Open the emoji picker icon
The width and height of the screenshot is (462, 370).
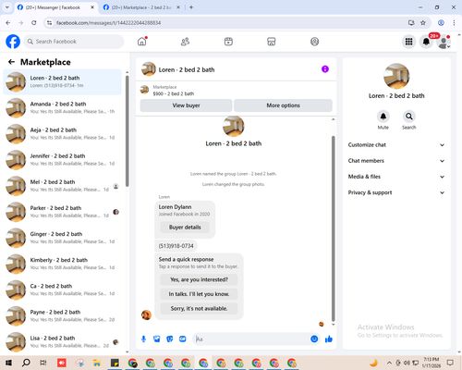coord(314,339)
